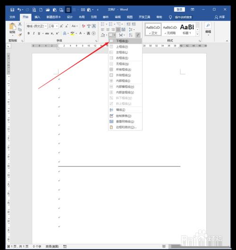Switch to the 设计 Design tab

tap(69, 17)
